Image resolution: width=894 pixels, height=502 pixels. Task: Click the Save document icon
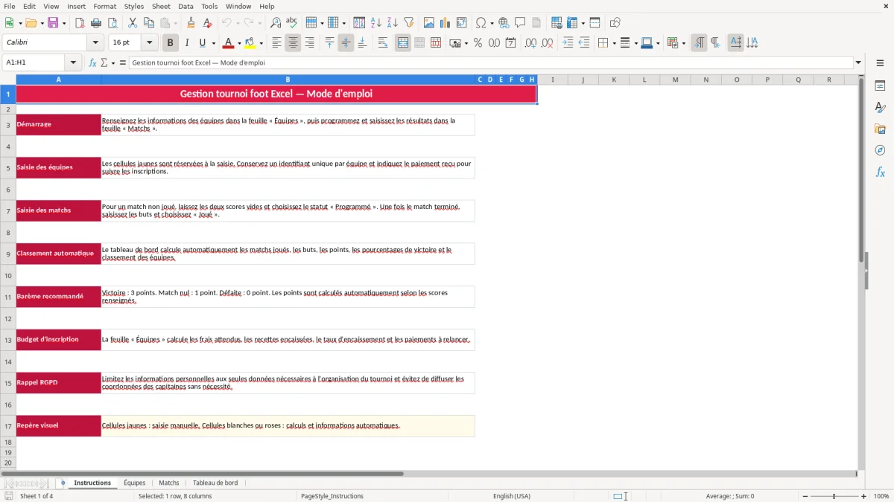click(x=53, y=23)
